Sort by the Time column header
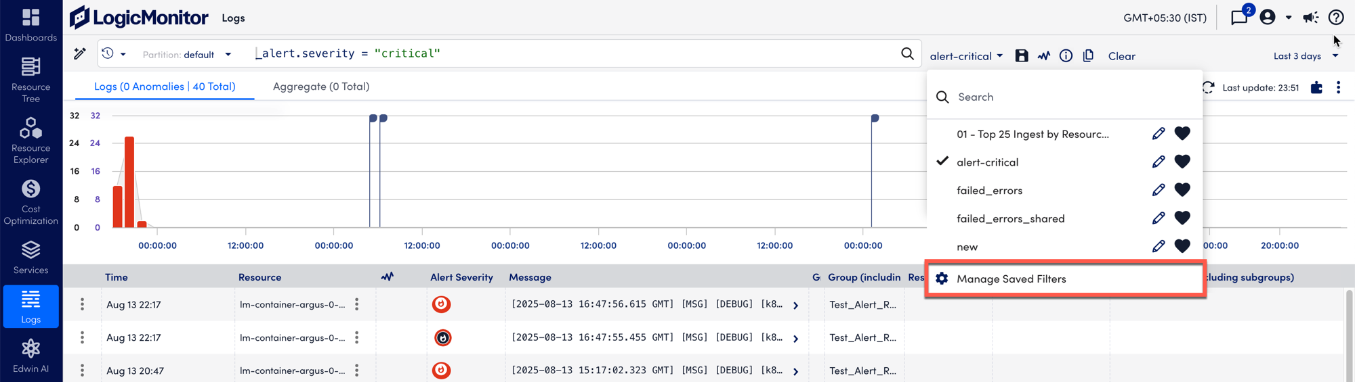The height and width of the screenshot is (382, 1355). [x=117, y=277]
